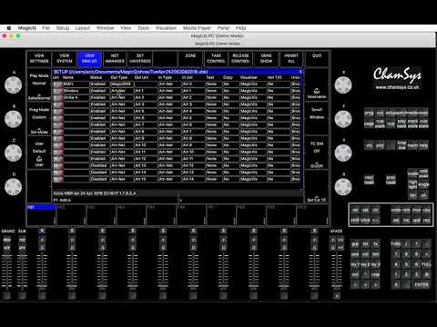Click rotary encoder A on left
Screen dimensions: 437x327
(x=14, y=84)
